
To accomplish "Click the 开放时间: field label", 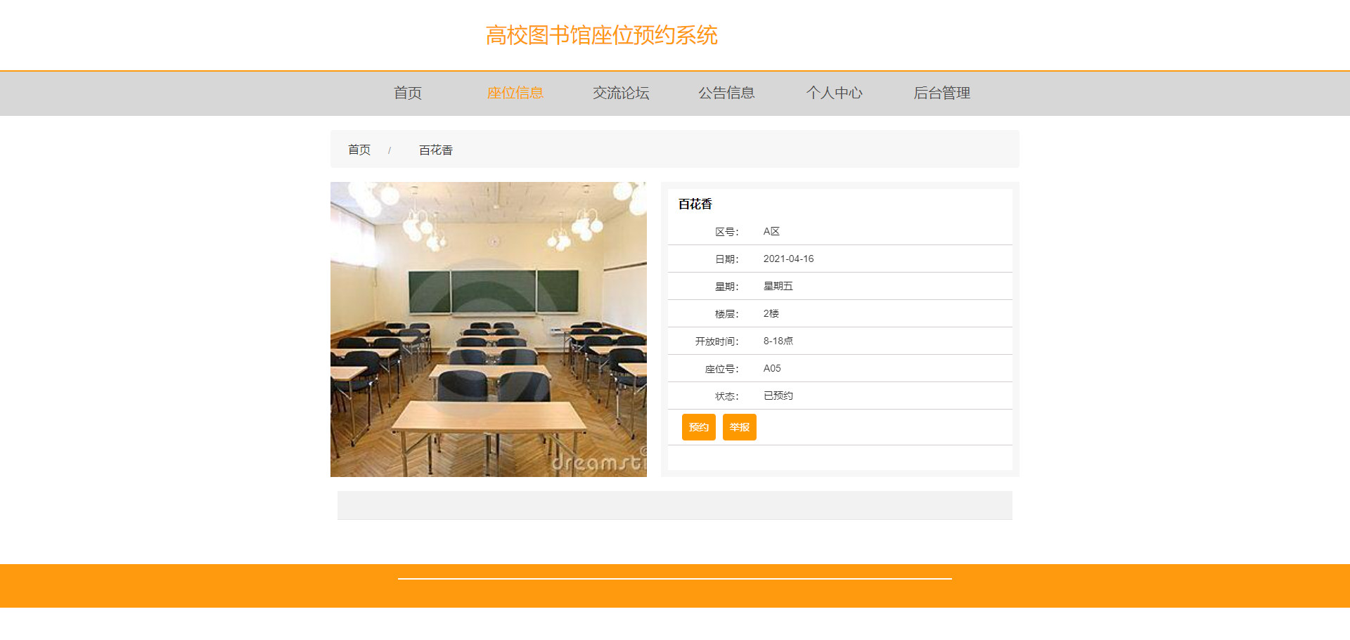I will pos(716,341).
